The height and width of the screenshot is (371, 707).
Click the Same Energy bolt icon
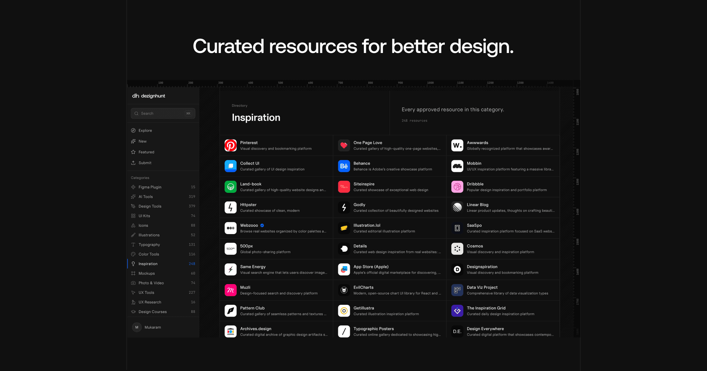pyautogui.click(x=231, y=269)
